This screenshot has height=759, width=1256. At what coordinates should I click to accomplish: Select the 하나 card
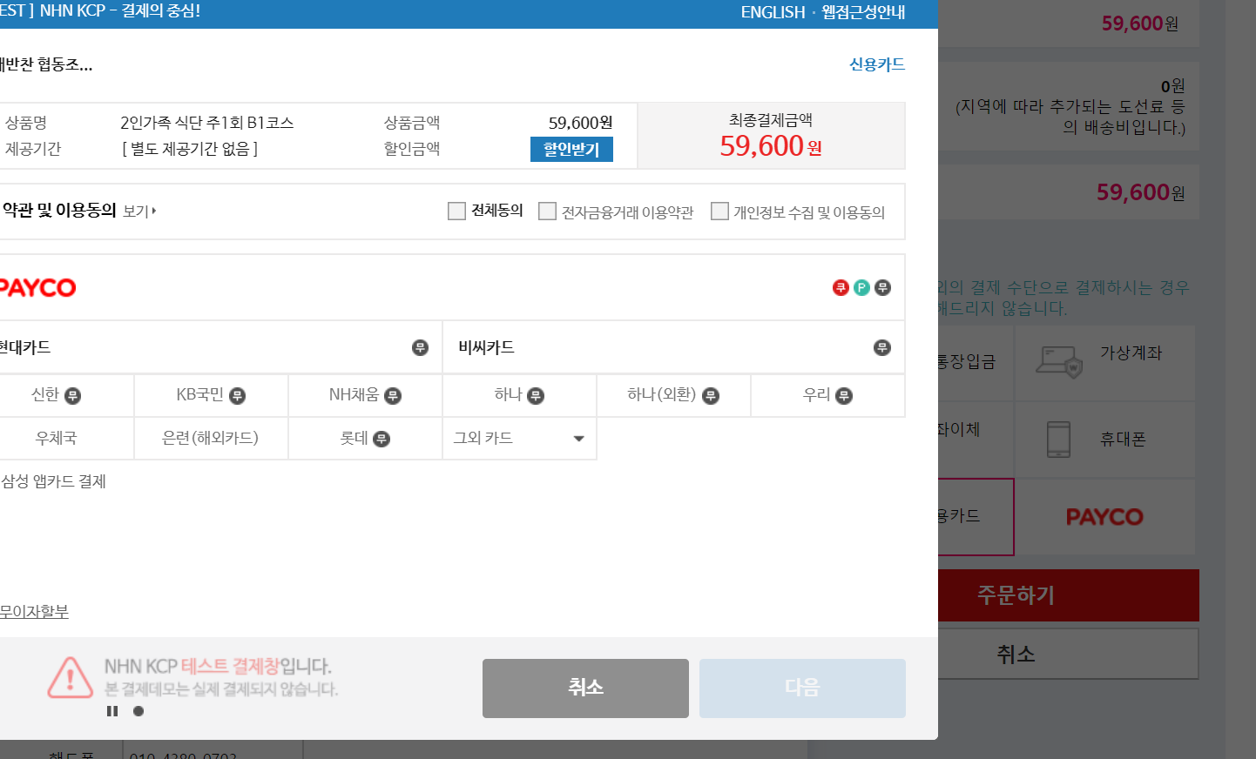point(519,396)
